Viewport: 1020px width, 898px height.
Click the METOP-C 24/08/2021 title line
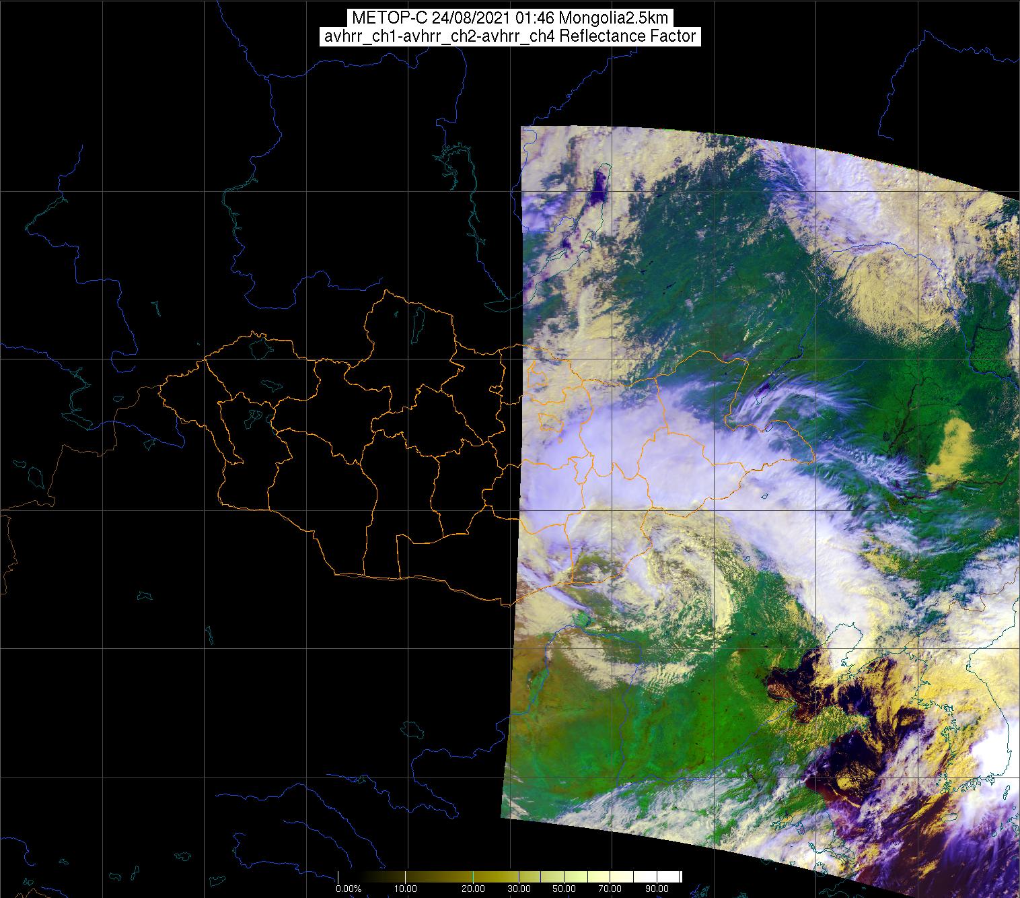[509, 18]
